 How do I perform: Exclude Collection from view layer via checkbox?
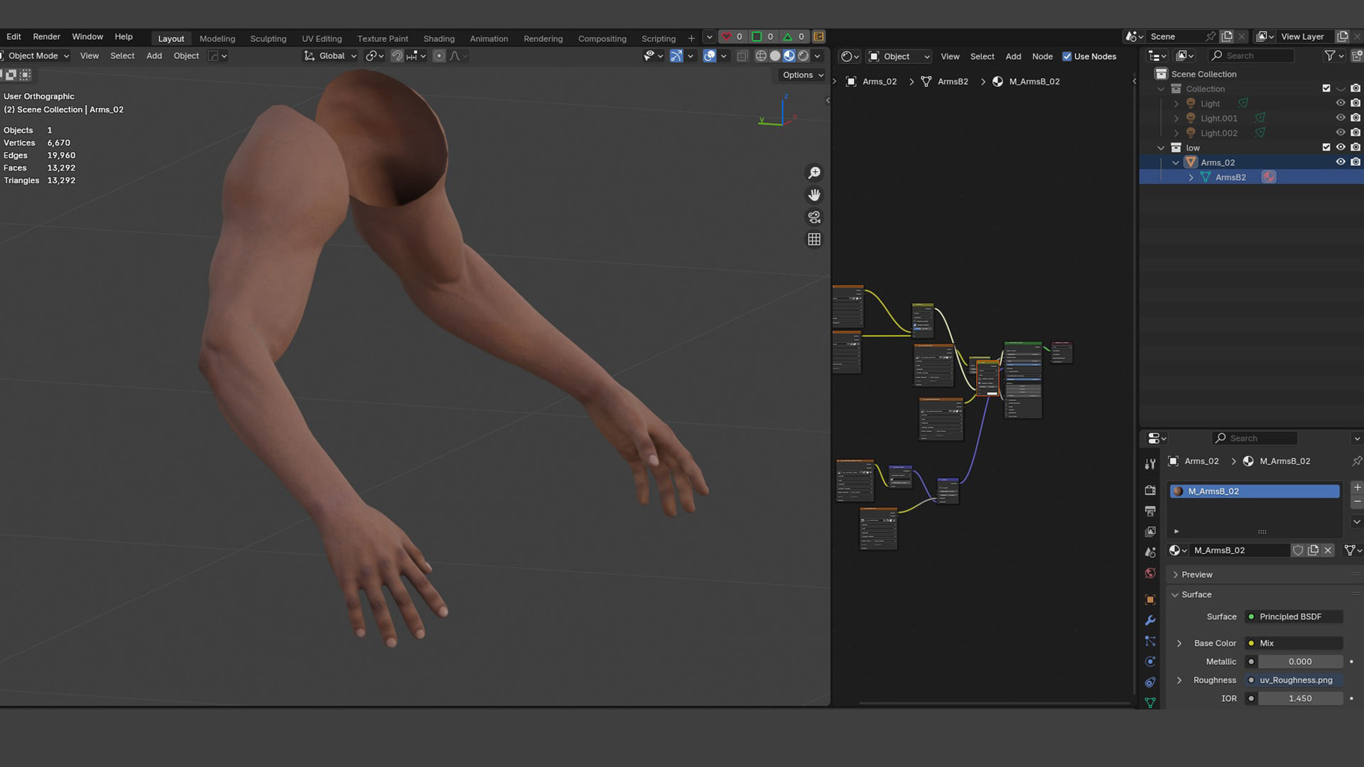pyautogui.click(x=1326, y=88)
